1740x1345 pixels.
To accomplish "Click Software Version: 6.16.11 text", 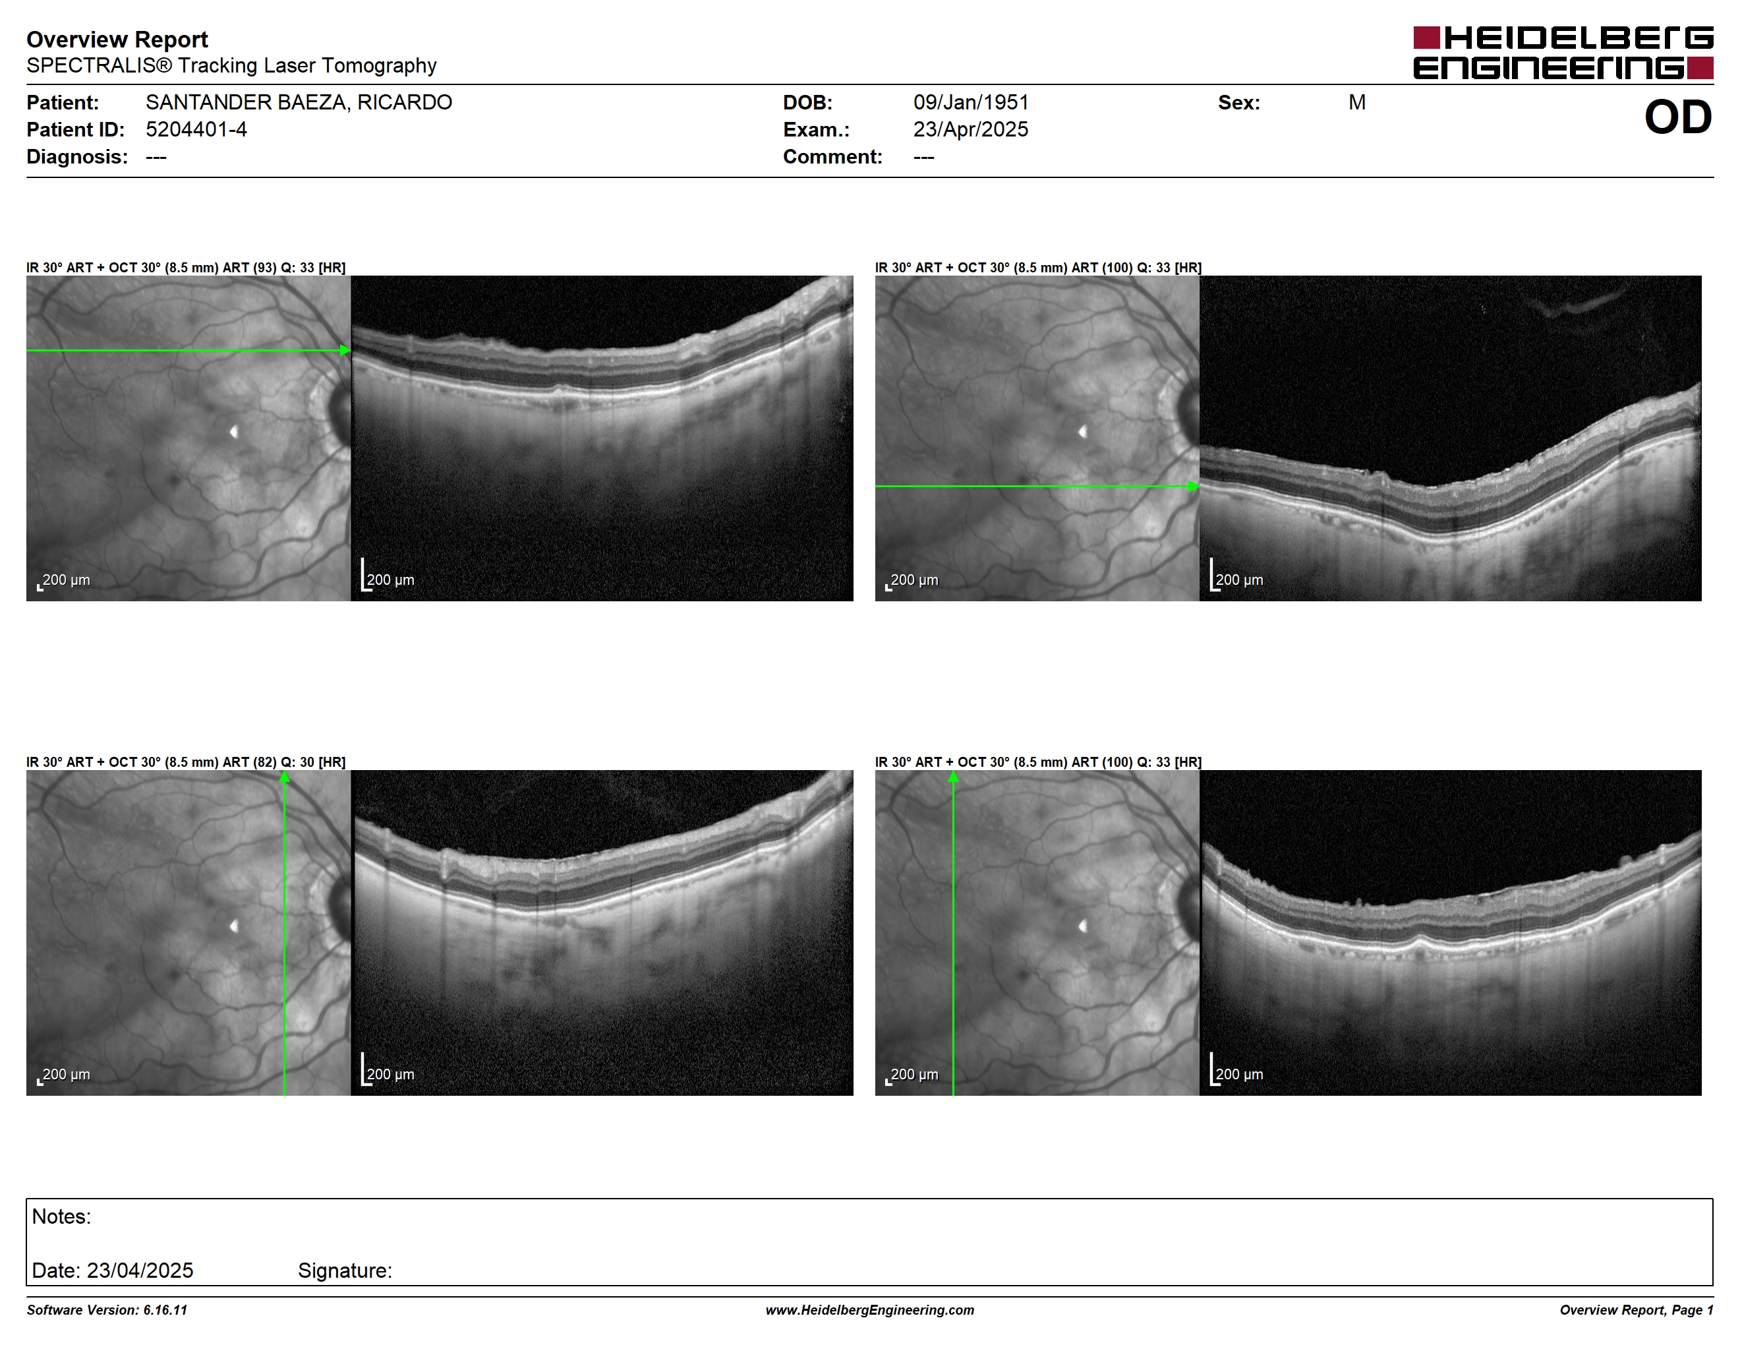I will 107,1310.
